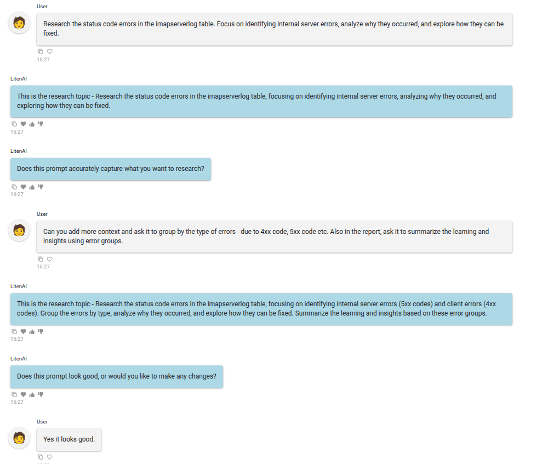Copy the 'Does this prompt look good' message
The width and height of the screenshot is (548, 464).
tap(14, 394)
